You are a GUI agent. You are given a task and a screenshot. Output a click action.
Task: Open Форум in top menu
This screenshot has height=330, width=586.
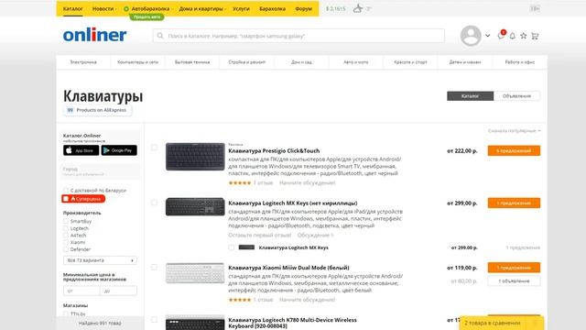click(x=303, y=8)
